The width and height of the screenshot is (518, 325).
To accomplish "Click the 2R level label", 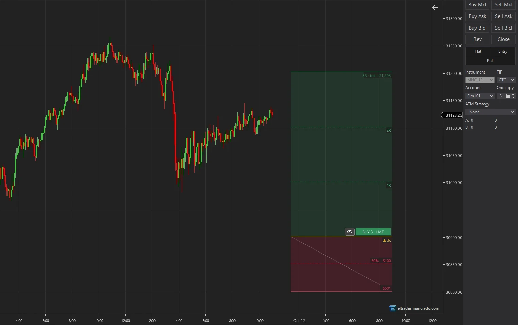I will point(389,130).
